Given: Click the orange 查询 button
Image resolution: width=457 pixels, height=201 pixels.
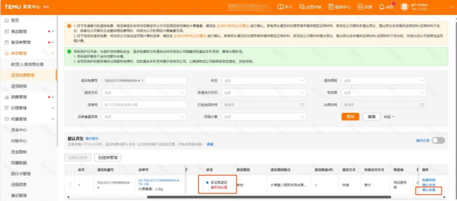Looking at the screenshot, I should pyautogui.click(x=350, y=117).
